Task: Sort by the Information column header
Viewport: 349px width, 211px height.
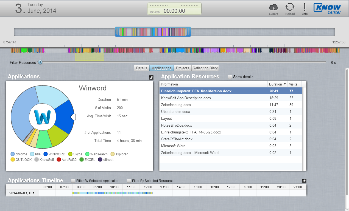Action: point(214,84)
